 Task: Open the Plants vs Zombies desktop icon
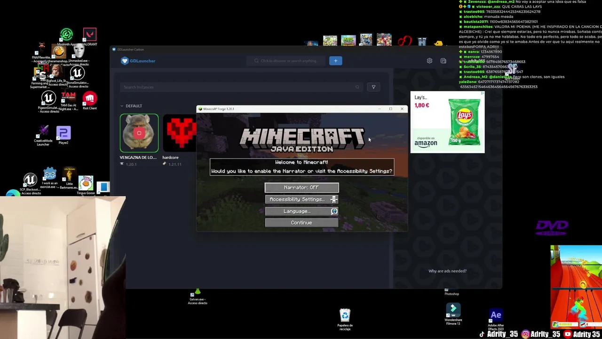click(349, 40)
